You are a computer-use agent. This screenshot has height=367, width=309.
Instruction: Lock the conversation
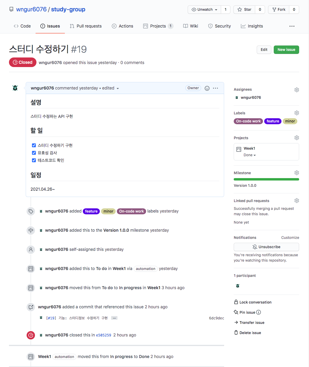(256, 302)
